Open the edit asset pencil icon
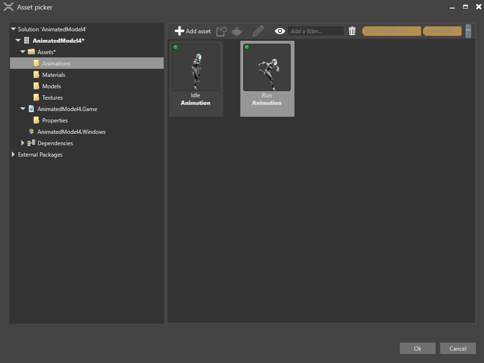The height and width of the screenshot is (363, 484). coord(257,31)
